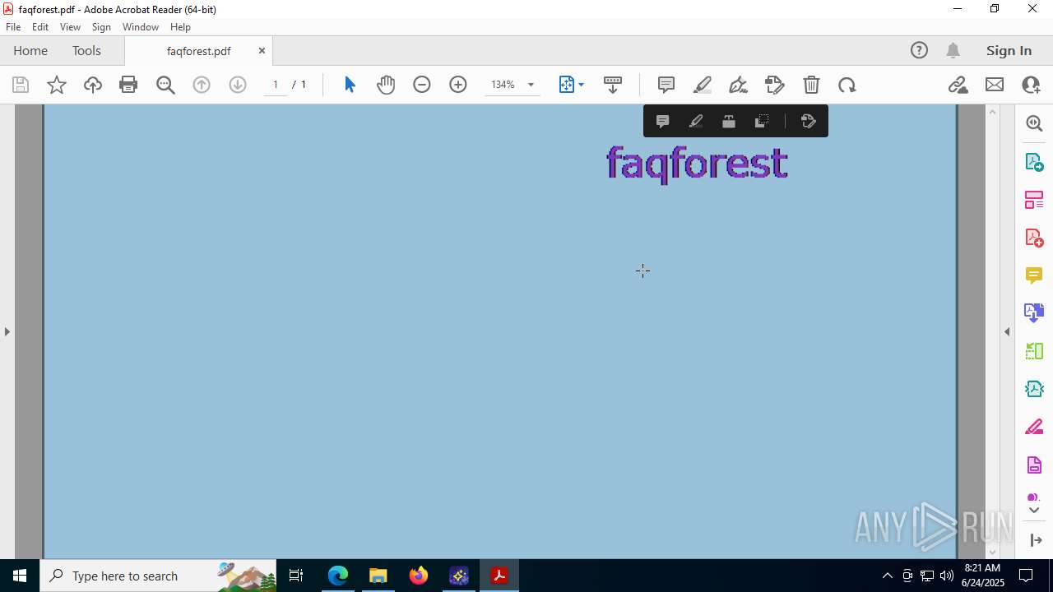
Task: Click the scrolling mode keyboard icon
Action: (613, 85)
